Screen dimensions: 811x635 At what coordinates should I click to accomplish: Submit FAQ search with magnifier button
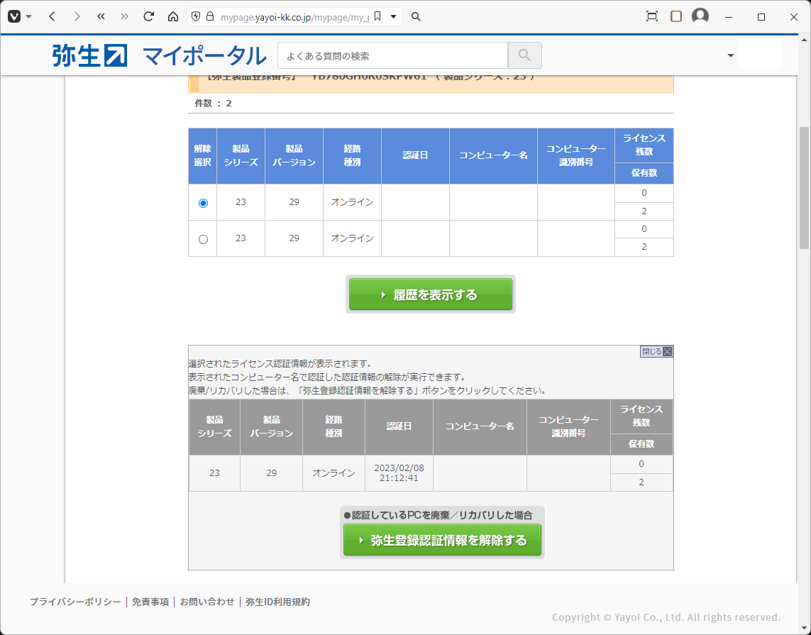click(x=524, y=55)
